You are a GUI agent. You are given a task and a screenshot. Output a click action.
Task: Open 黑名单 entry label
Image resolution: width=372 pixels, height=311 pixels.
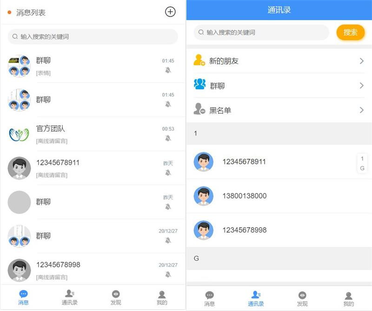tap(220, 110)
